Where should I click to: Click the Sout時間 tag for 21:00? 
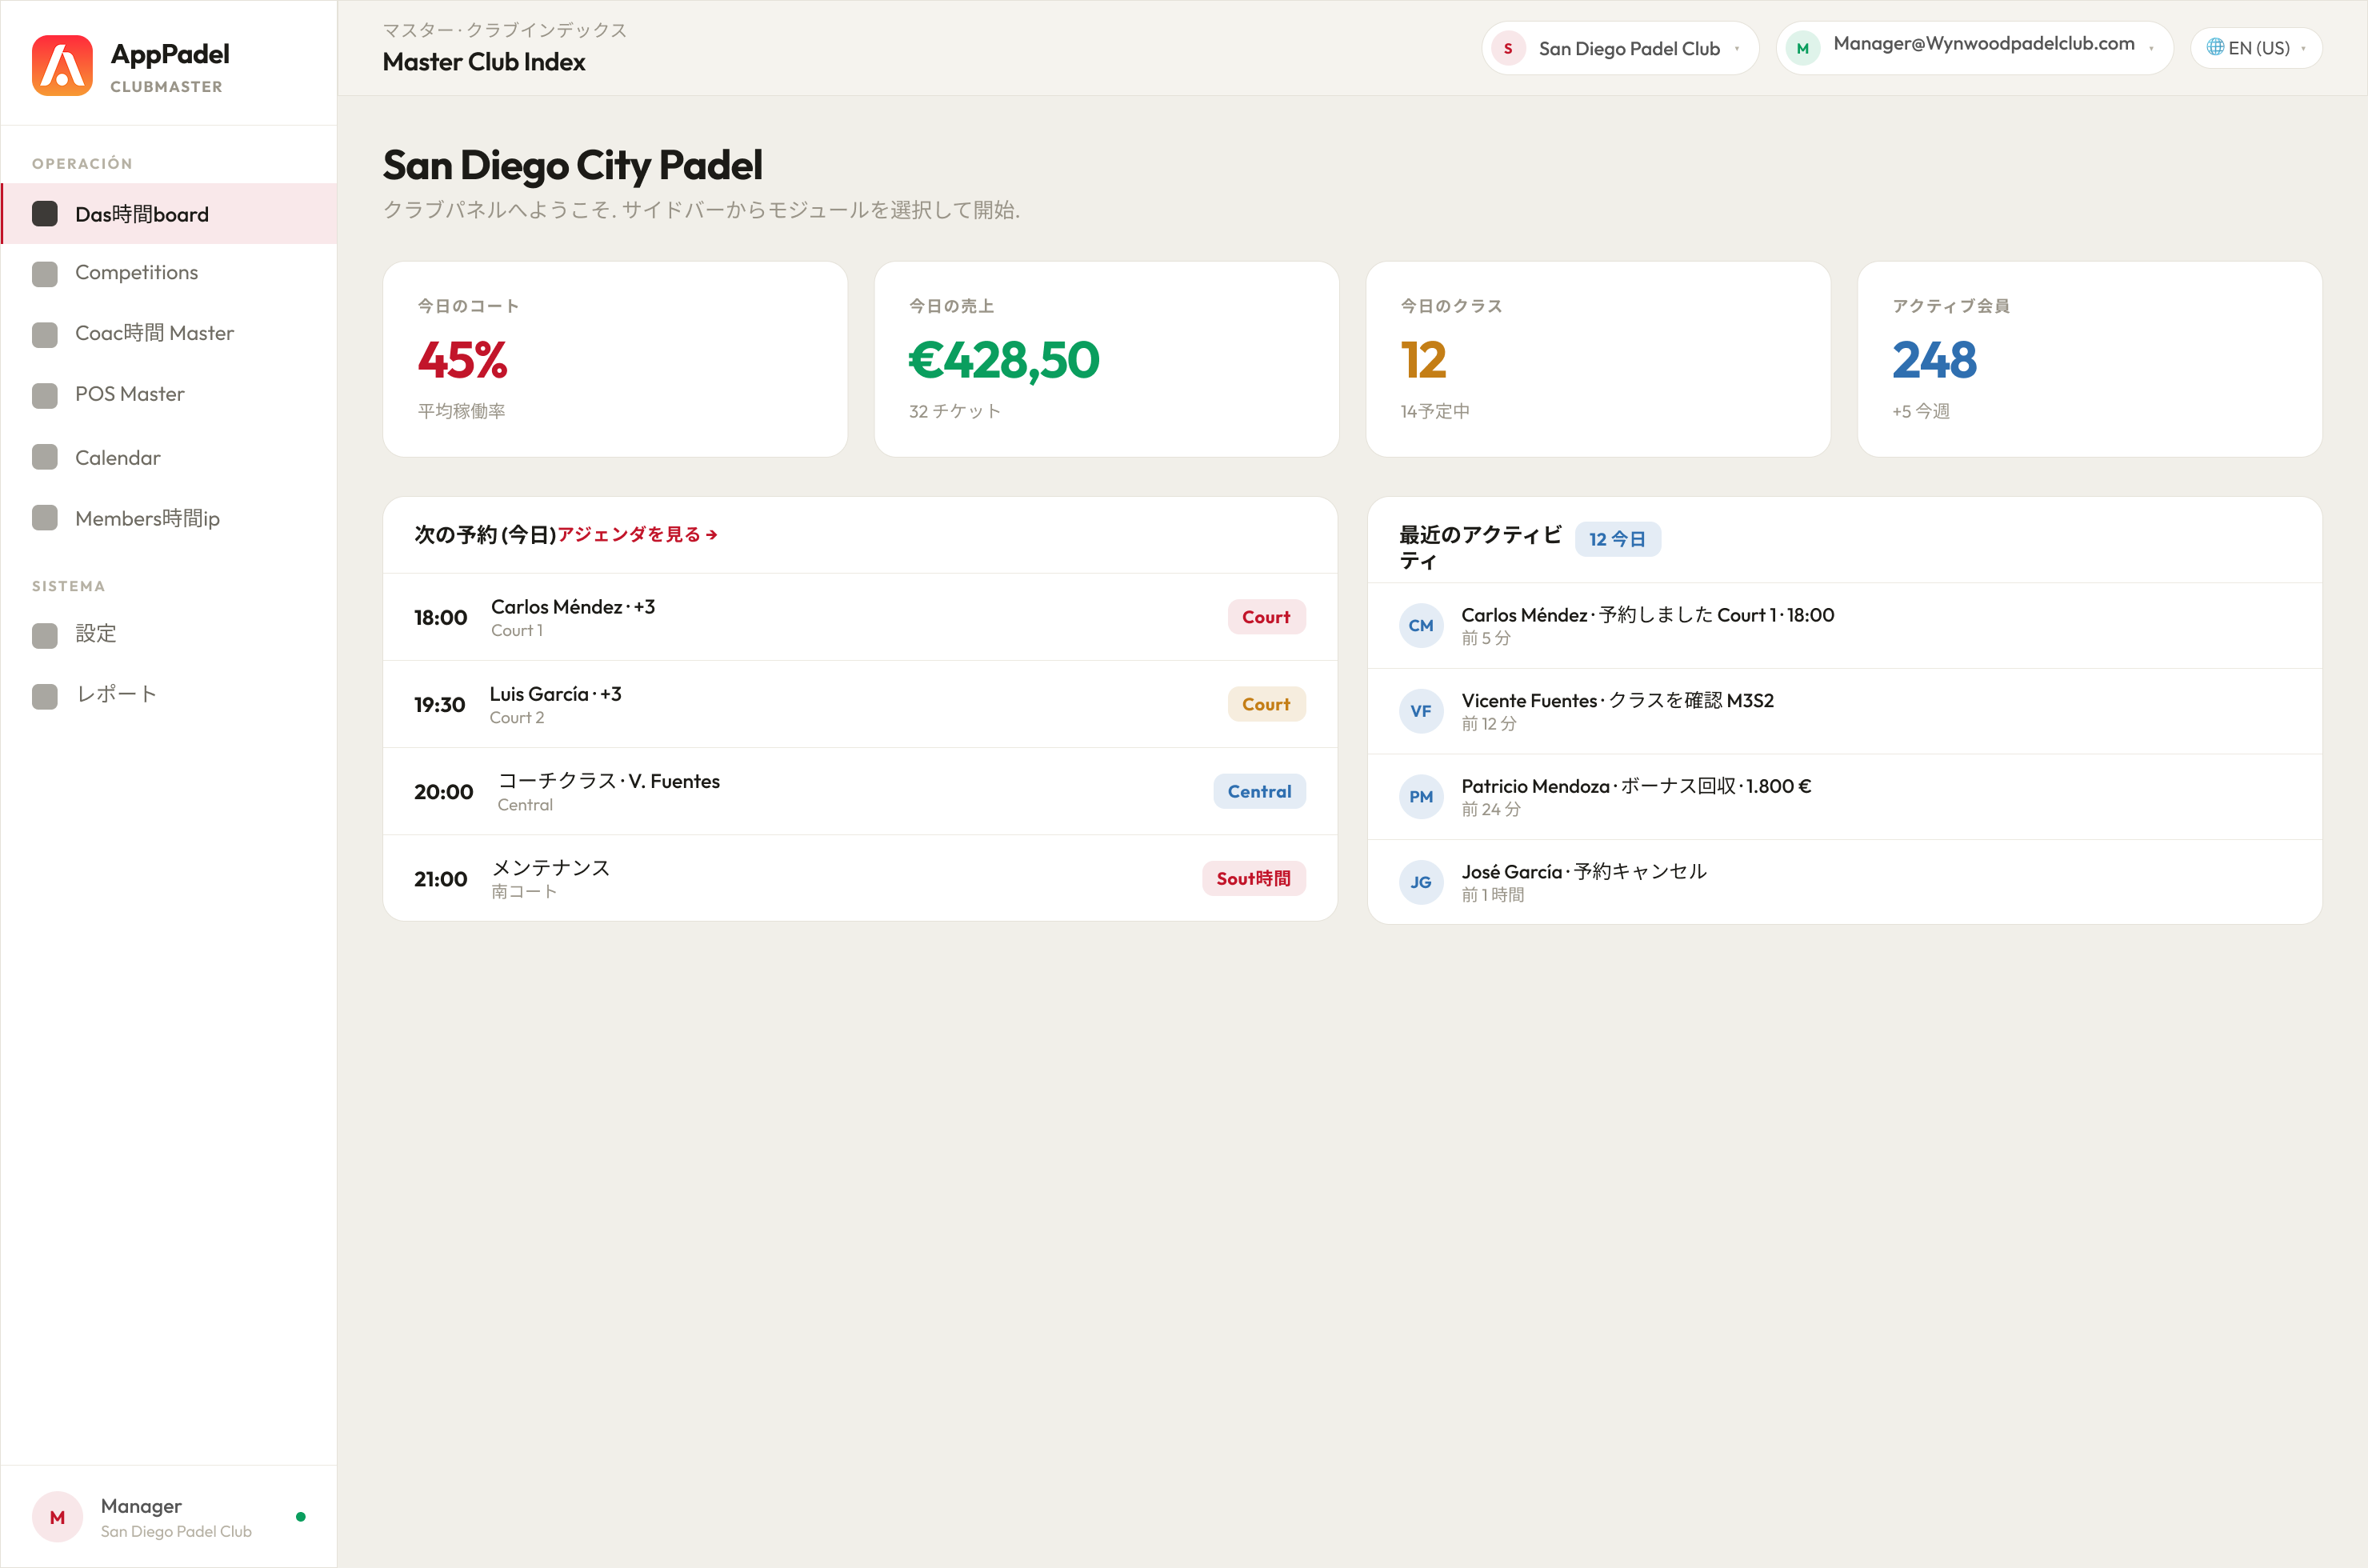1254,878
